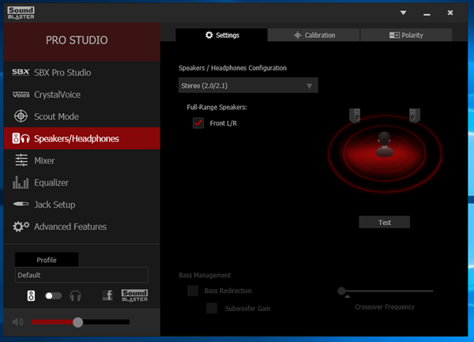Click the right speaker in the diagram

point(415,115)
